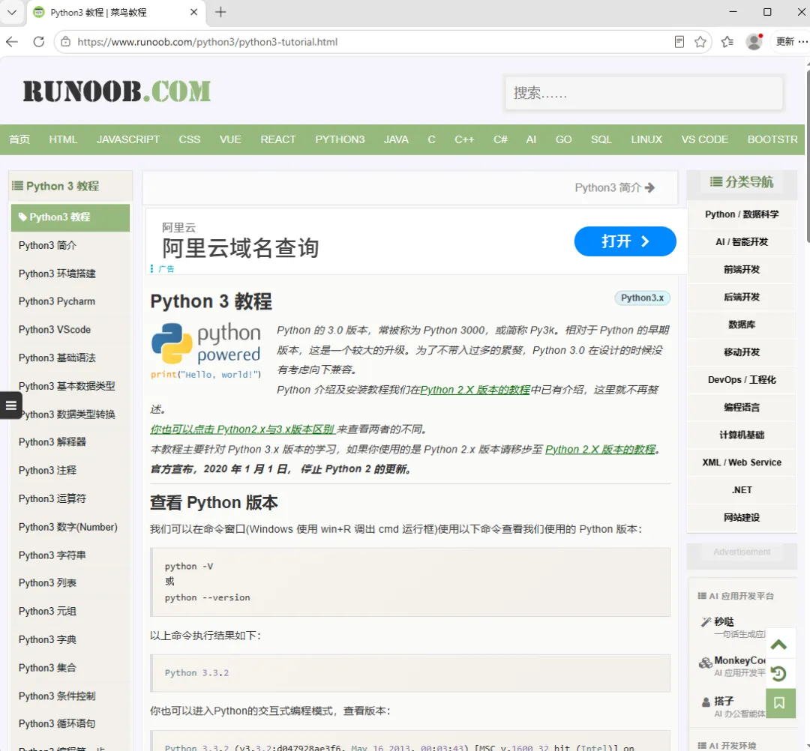The image size is (810, 751).
Task: Select PYTHON3 in the navigation bar
Action: (340, 139)
